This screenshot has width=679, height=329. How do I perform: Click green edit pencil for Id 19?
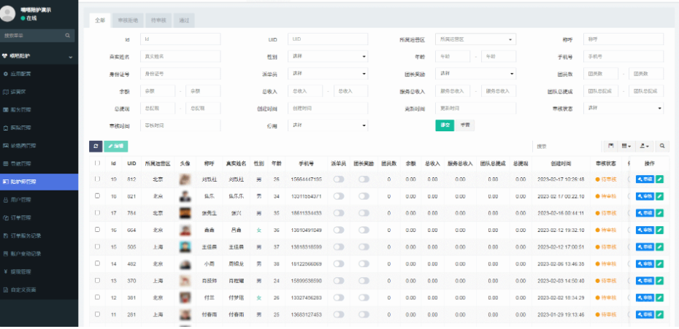(x=659, y=179)
